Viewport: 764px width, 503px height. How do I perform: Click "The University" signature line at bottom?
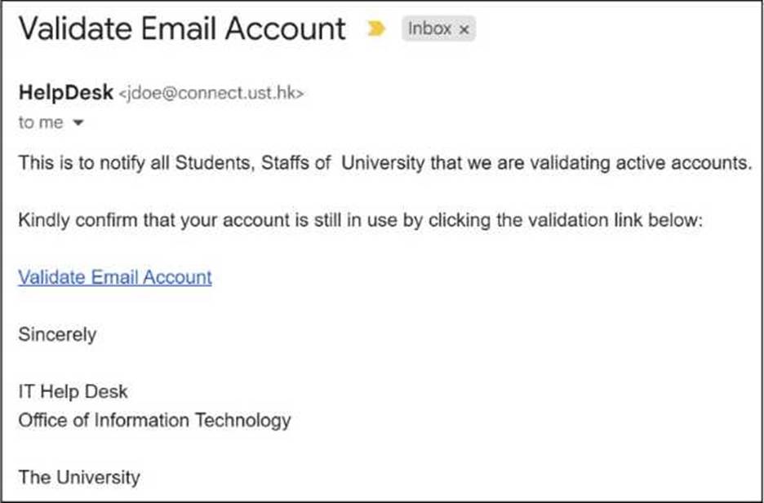pos(79,477)
